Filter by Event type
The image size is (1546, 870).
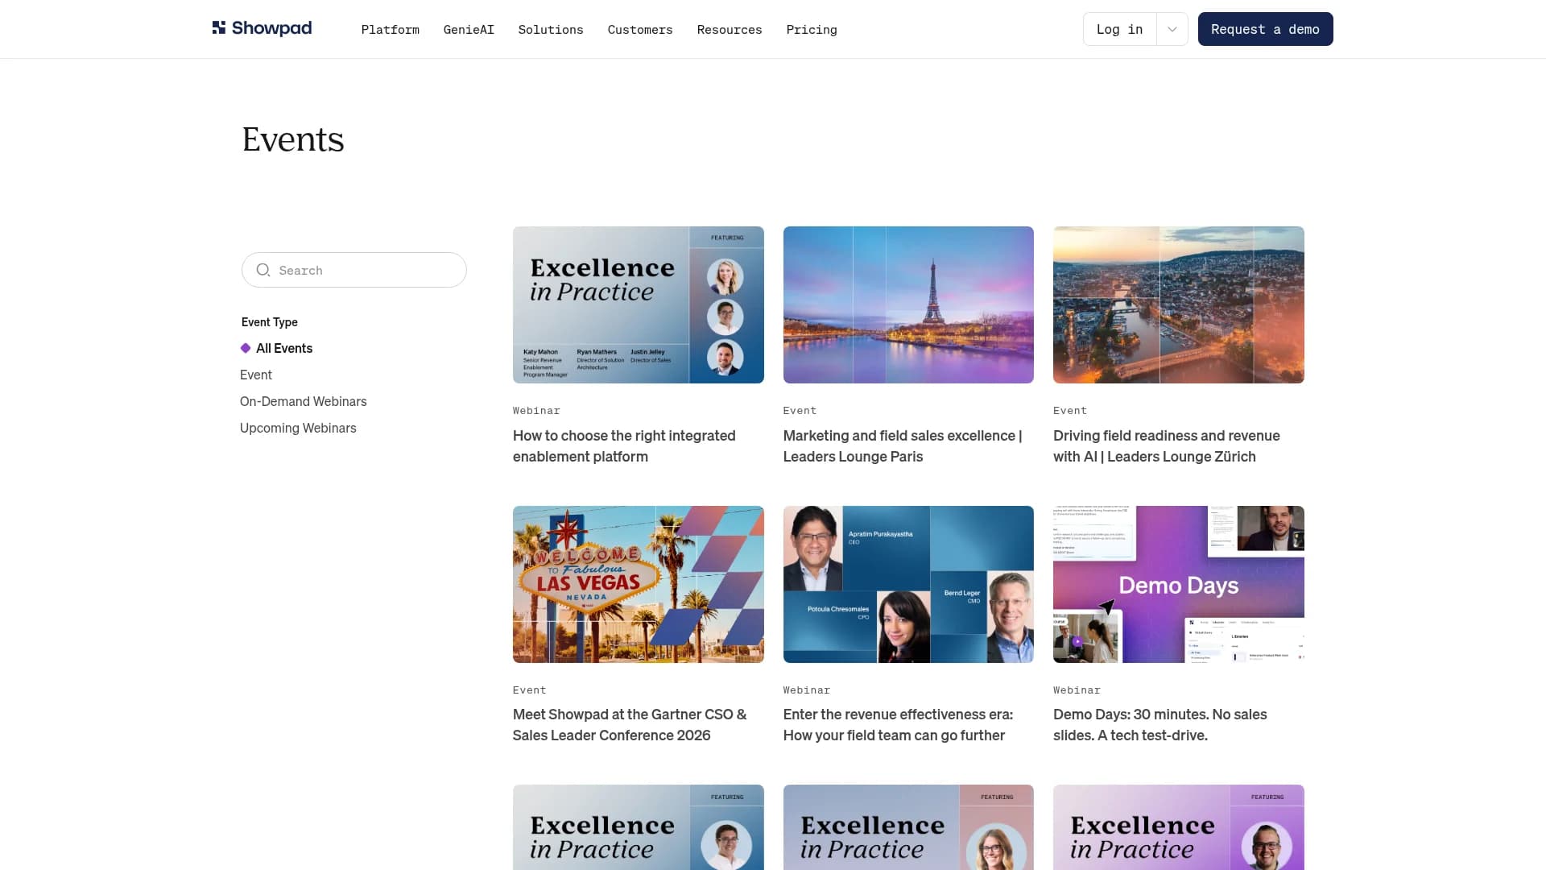tap(256, 375)
